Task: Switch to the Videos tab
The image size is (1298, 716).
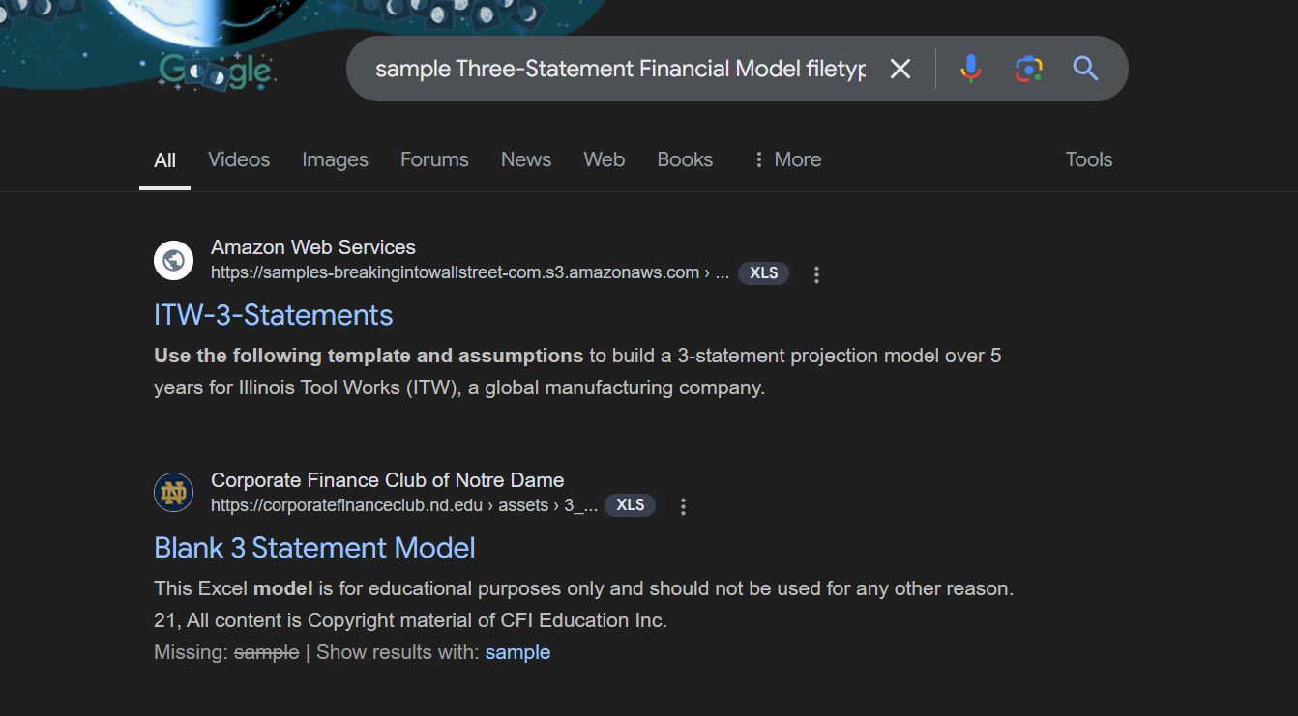Action: point(239,159)
